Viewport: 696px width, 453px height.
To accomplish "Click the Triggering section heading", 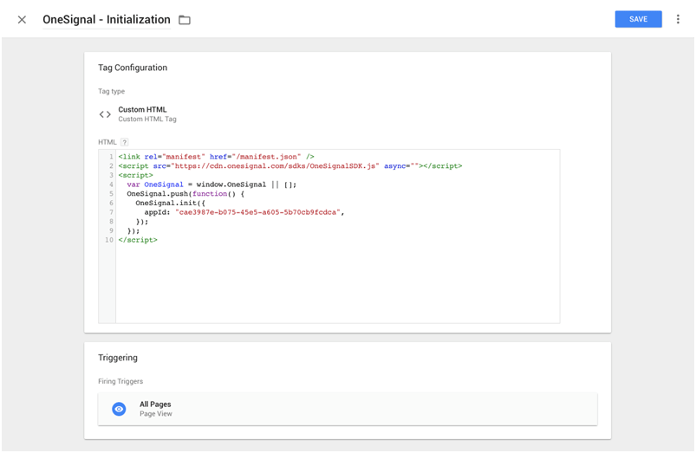I will tap(118, 358).
